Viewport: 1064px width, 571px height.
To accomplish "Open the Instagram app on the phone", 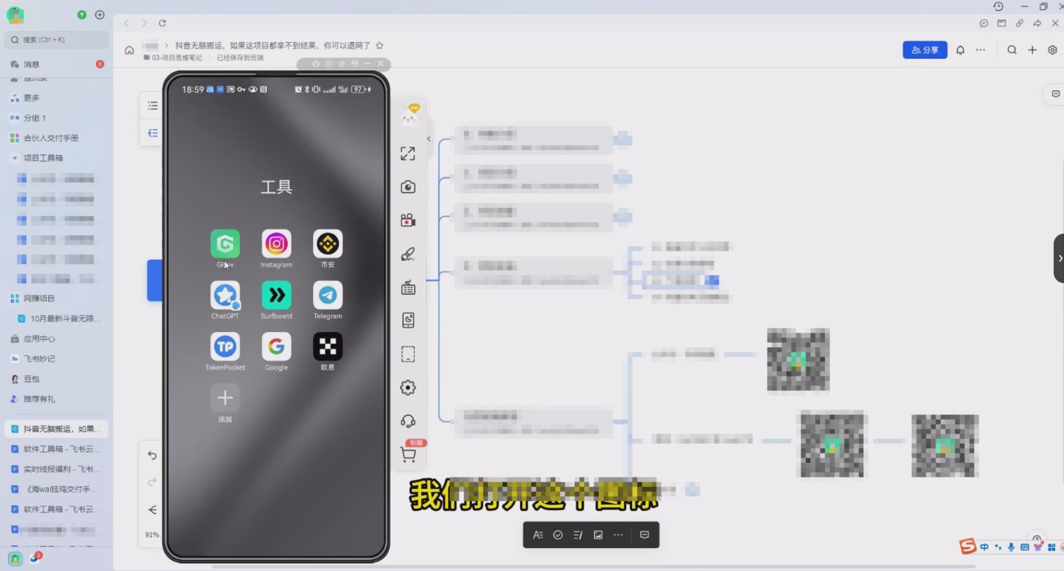I will coord(276,244).
